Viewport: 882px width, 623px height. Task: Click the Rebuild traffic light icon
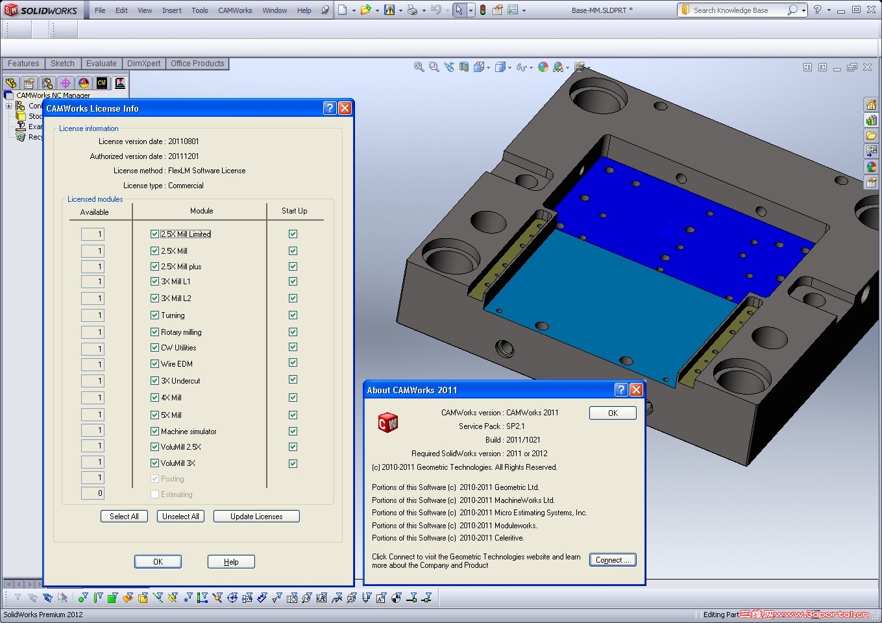483,10
